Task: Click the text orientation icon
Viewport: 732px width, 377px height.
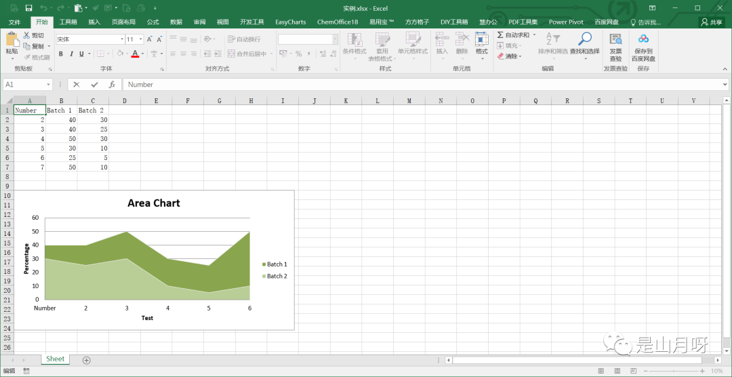Action: pyautogui.click(x=208, y=39)
